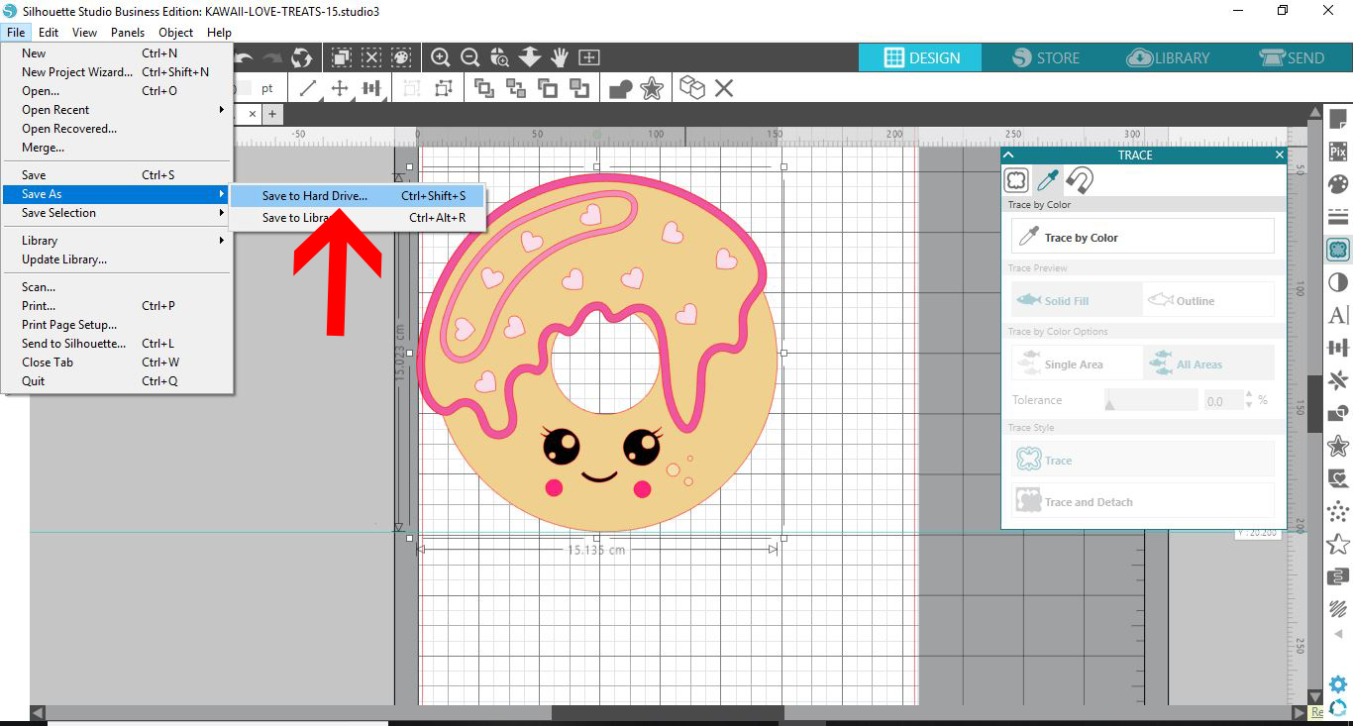Collapse the Trace panel with chevron
The width and height of the screenshot is (1353, 726).
pyautogui.click(x=1009, y=155)
